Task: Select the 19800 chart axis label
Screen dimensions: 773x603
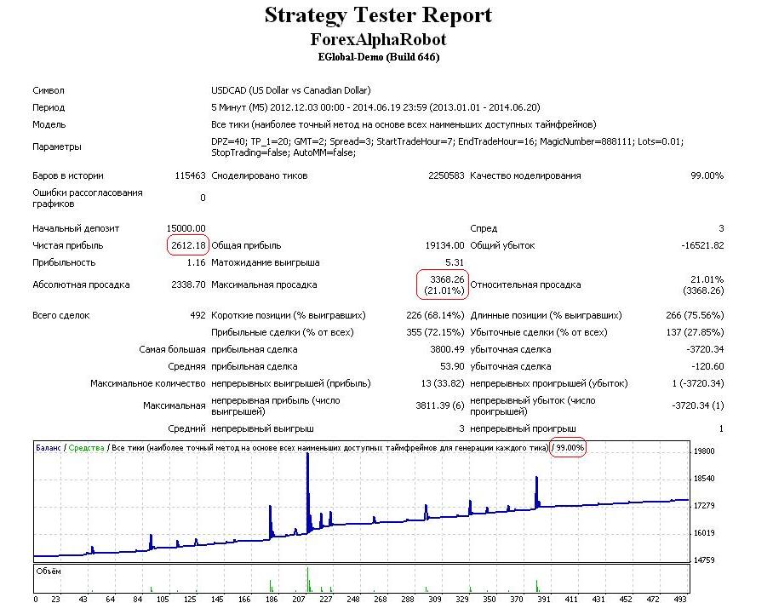Action: click(x=704, y=451)
